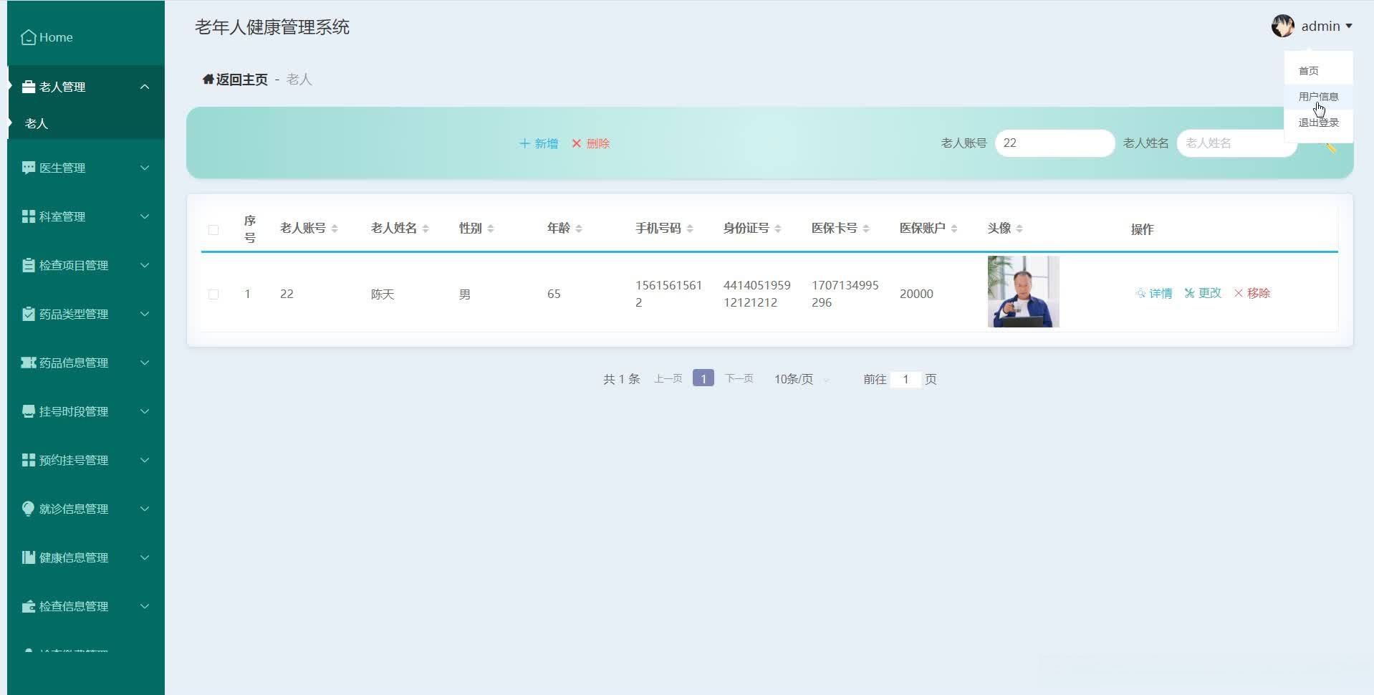The width and height of the screenshot is (1374, 695).
Task: View 详情 for 陈天
Action: pos(1154,293)
